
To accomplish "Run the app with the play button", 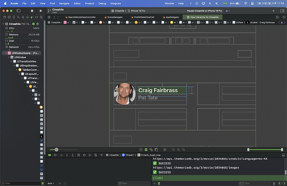I will [41, 11].
